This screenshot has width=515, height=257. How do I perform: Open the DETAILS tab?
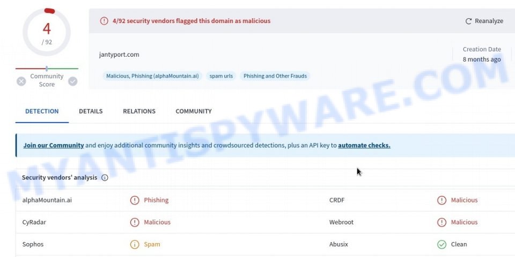pos(91,111)
